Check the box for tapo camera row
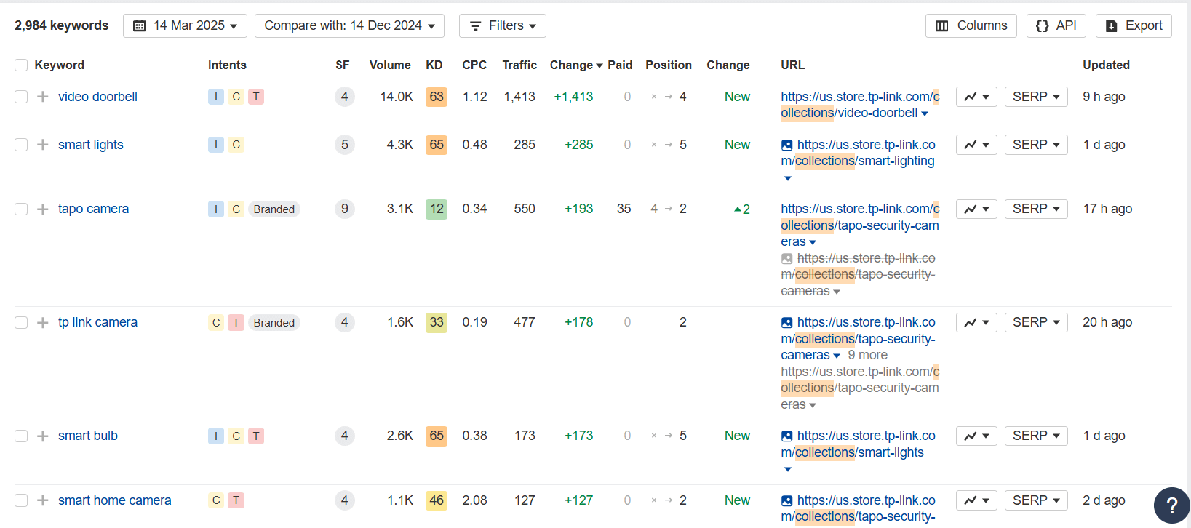The width and height of the screenshot is (1191, 528). click(21, 209)
